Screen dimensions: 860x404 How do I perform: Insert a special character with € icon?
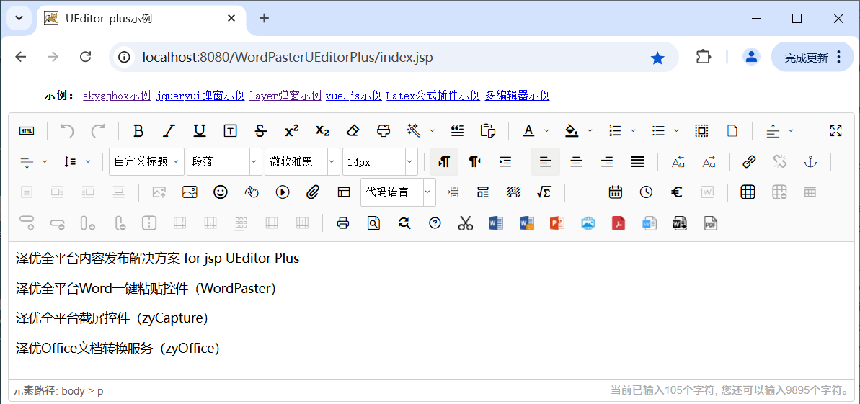click(x=677, y=192)
